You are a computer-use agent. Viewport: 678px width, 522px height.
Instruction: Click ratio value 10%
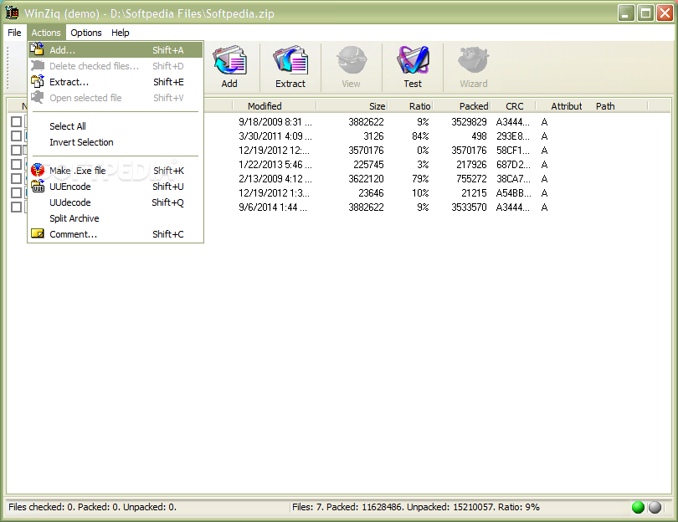click(420, 193)
